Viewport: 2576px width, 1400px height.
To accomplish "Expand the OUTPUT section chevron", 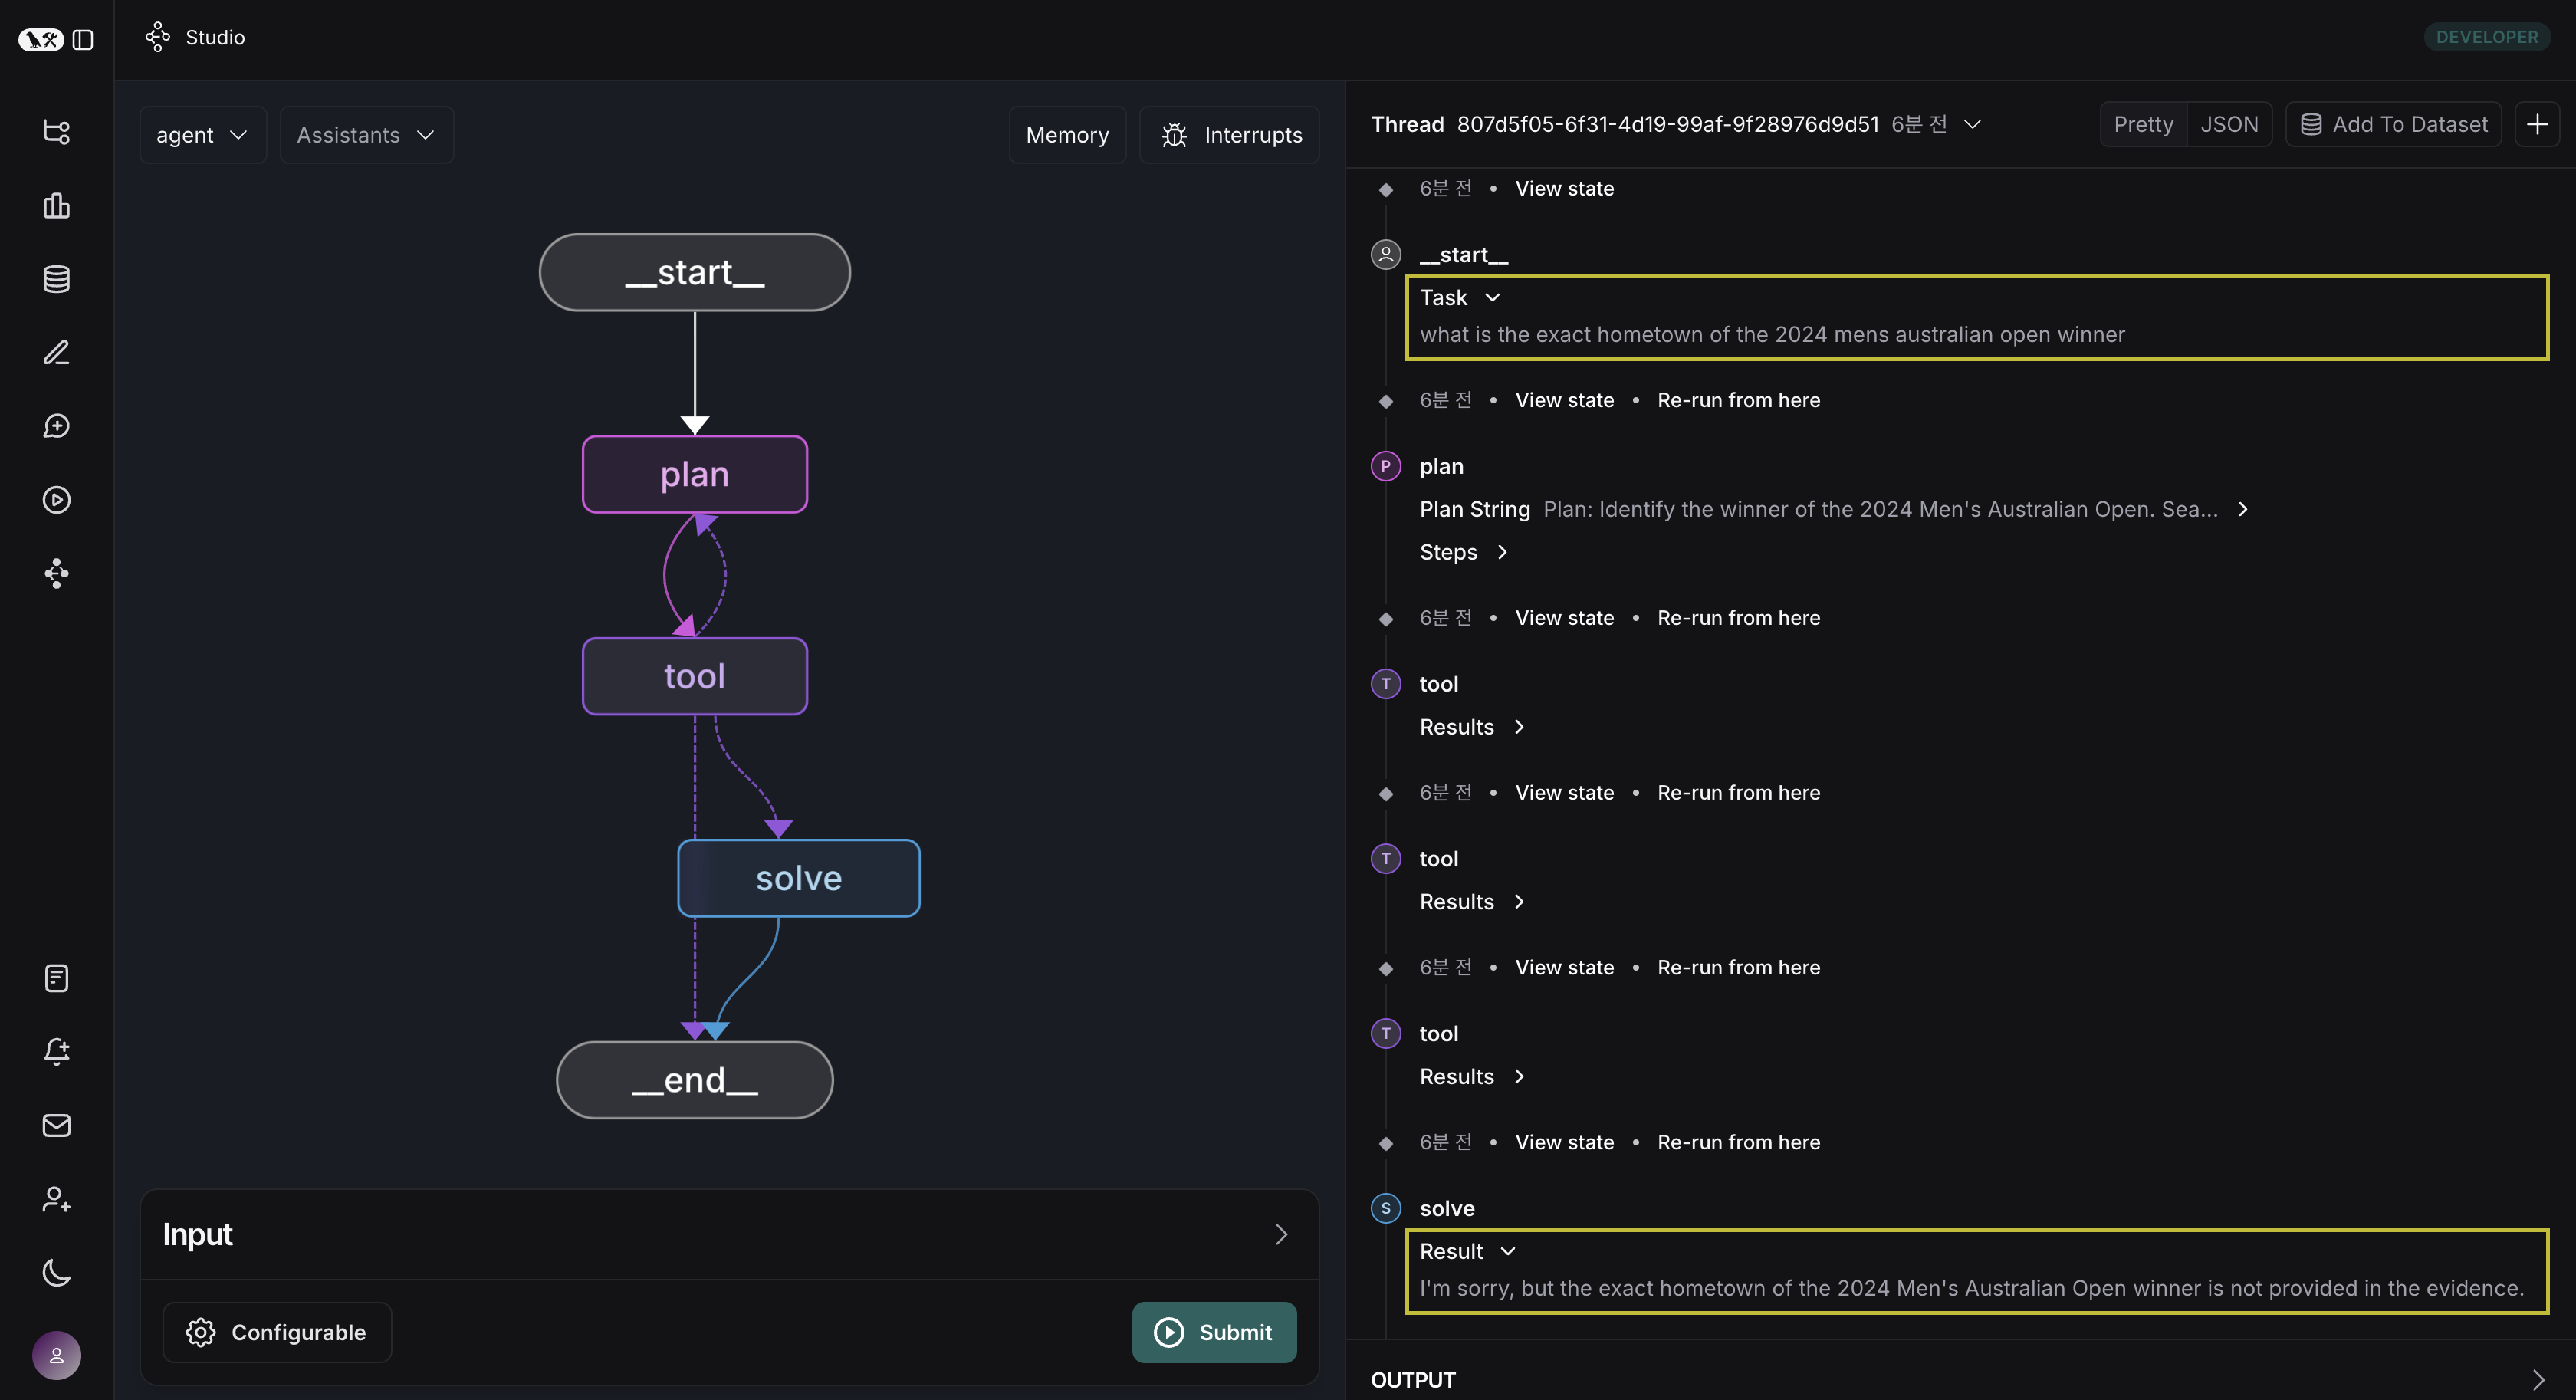I will coord(2538,1379).
